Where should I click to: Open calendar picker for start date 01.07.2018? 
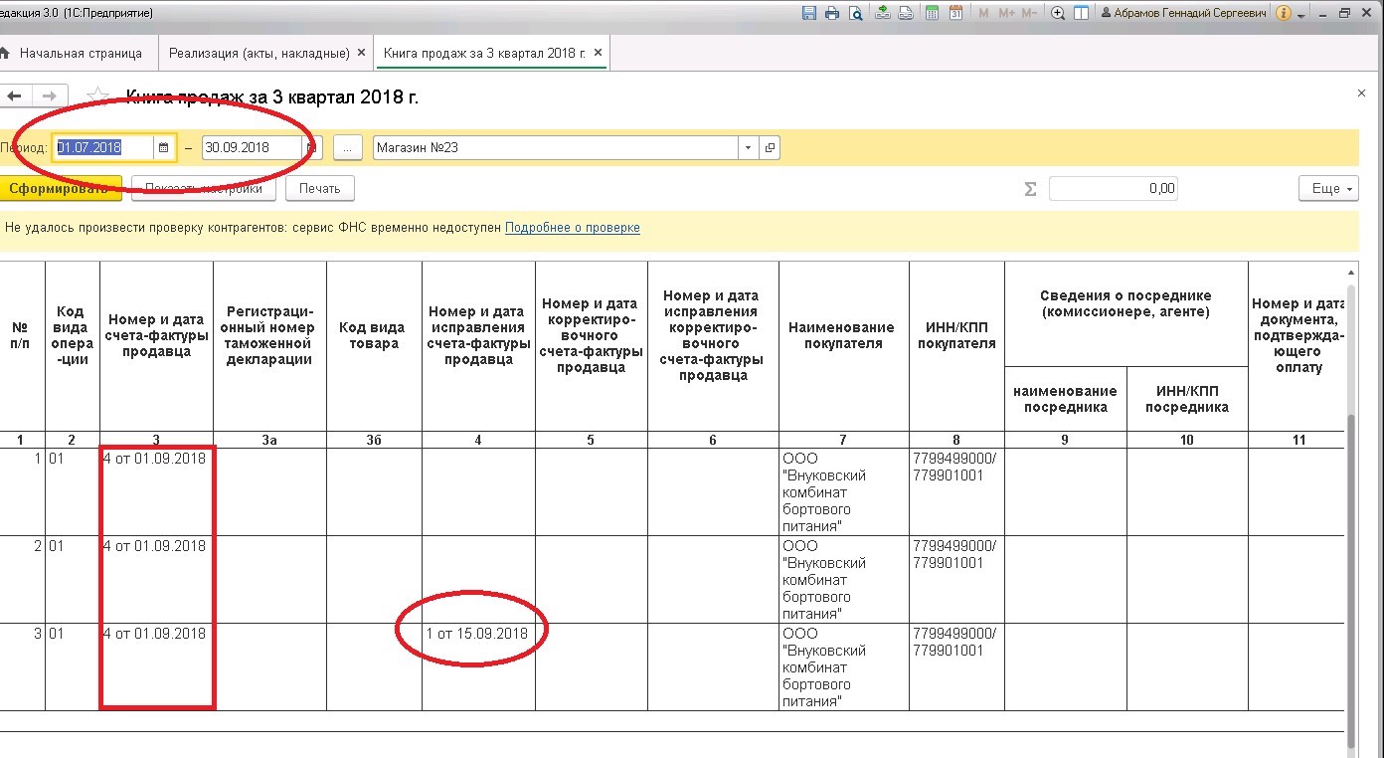(x=163, y=147)
